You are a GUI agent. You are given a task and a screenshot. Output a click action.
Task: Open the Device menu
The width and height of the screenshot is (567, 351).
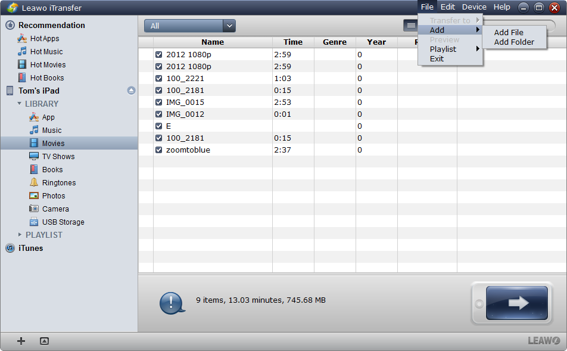point(474,7)
